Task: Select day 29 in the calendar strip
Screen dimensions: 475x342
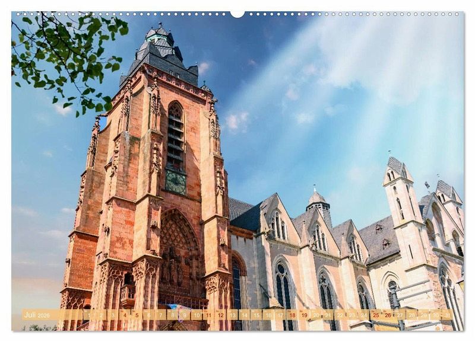Action: coord(424,315)
